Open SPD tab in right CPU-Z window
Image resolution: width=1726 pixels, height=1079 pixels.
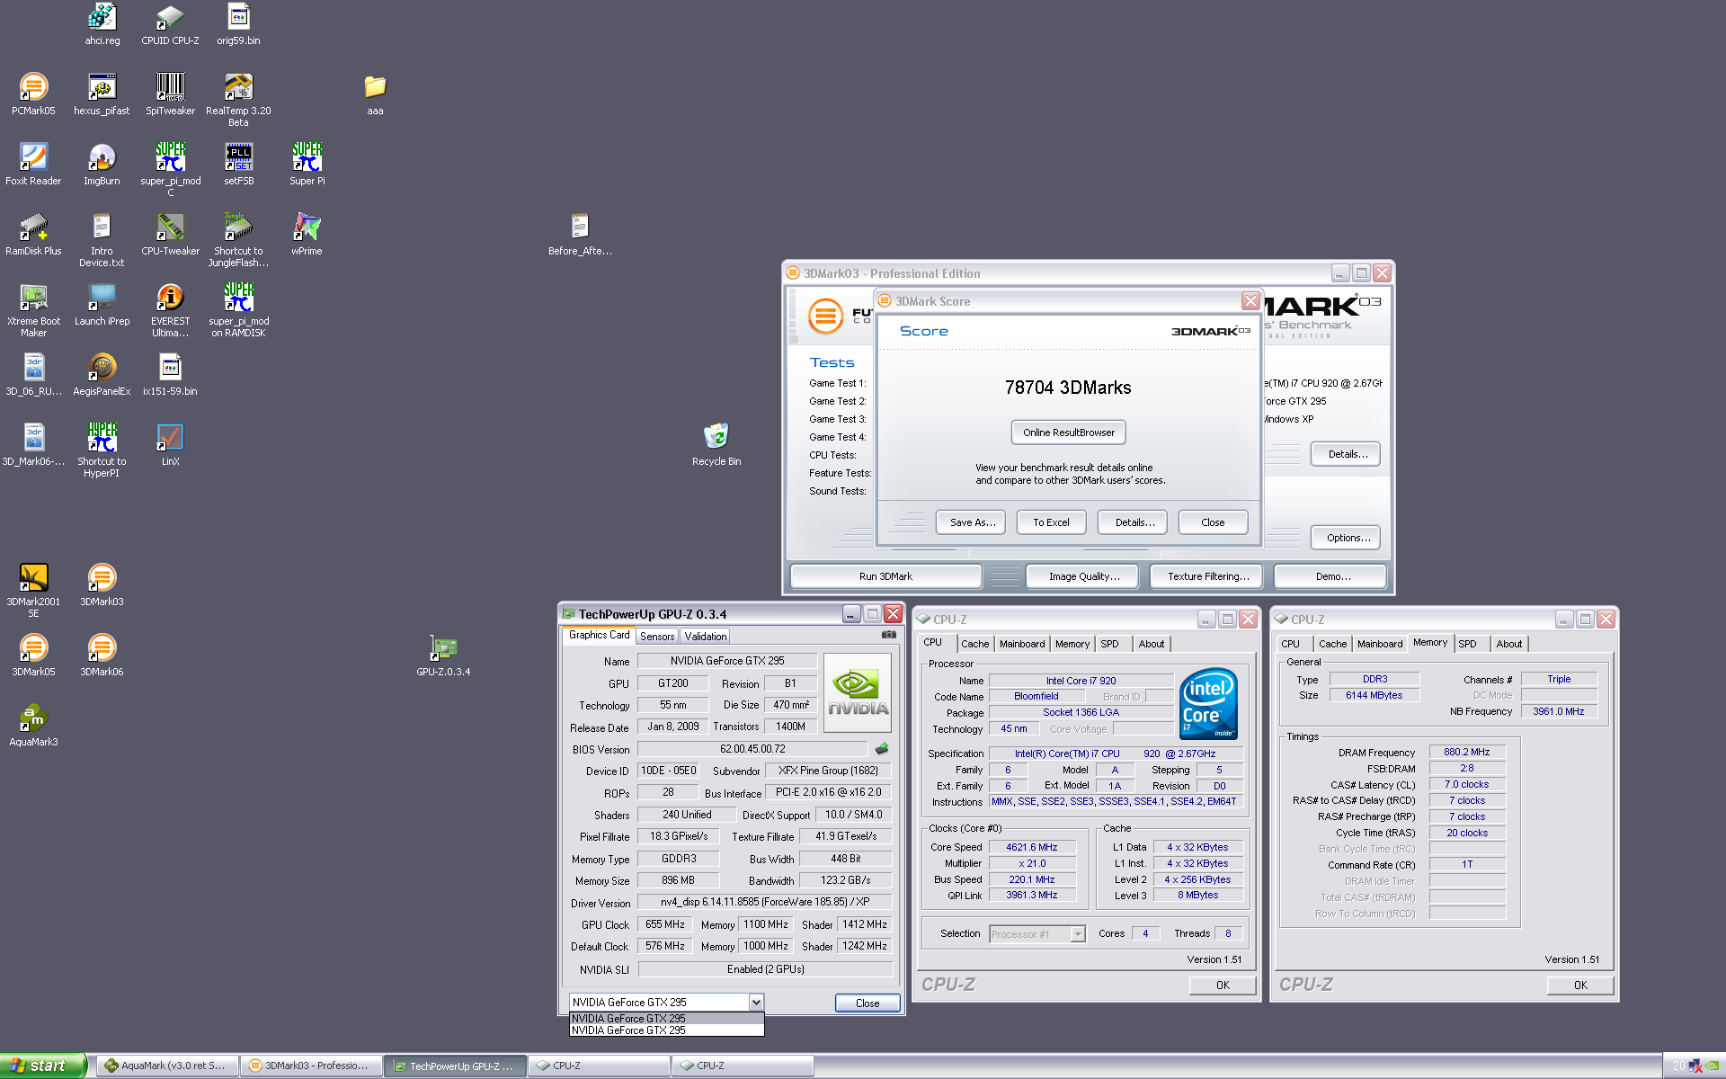tap(1467, 644)
